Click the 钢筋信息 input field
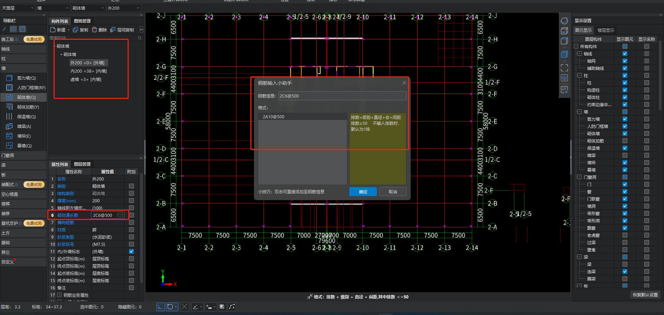 342,96
